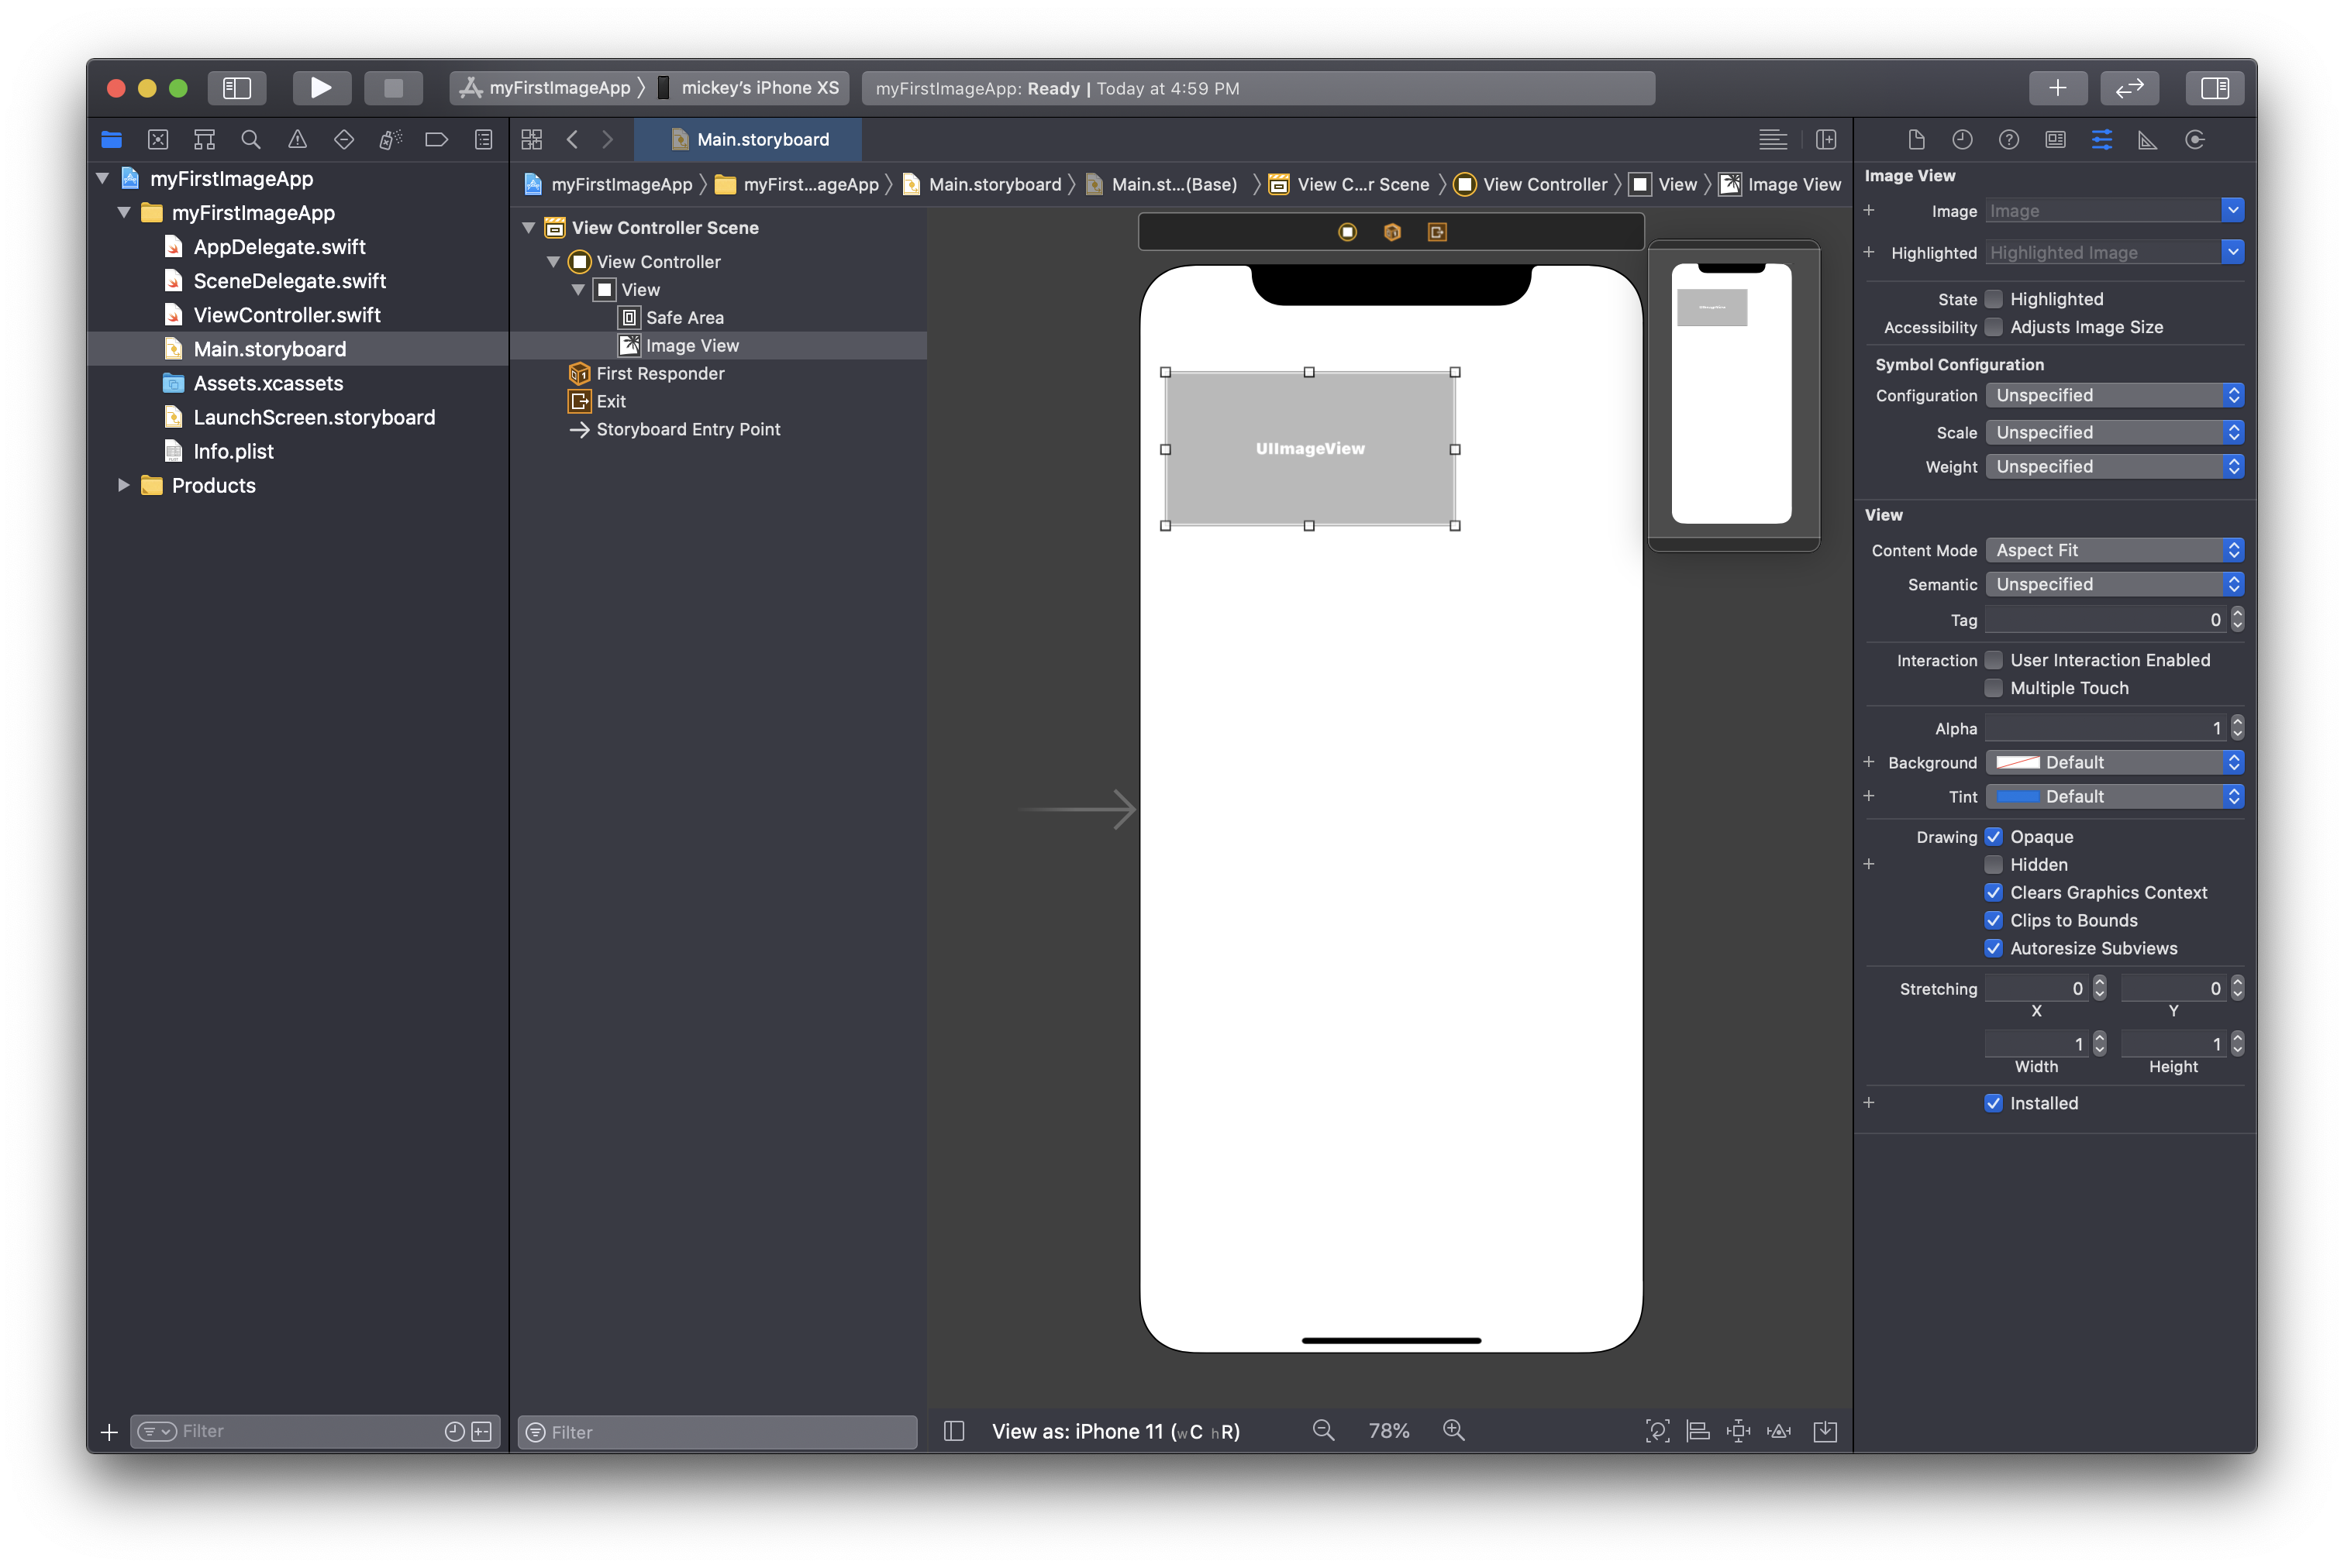
Task: Open the Content Mode dropdown
Action: click(x=2114, y=550)
